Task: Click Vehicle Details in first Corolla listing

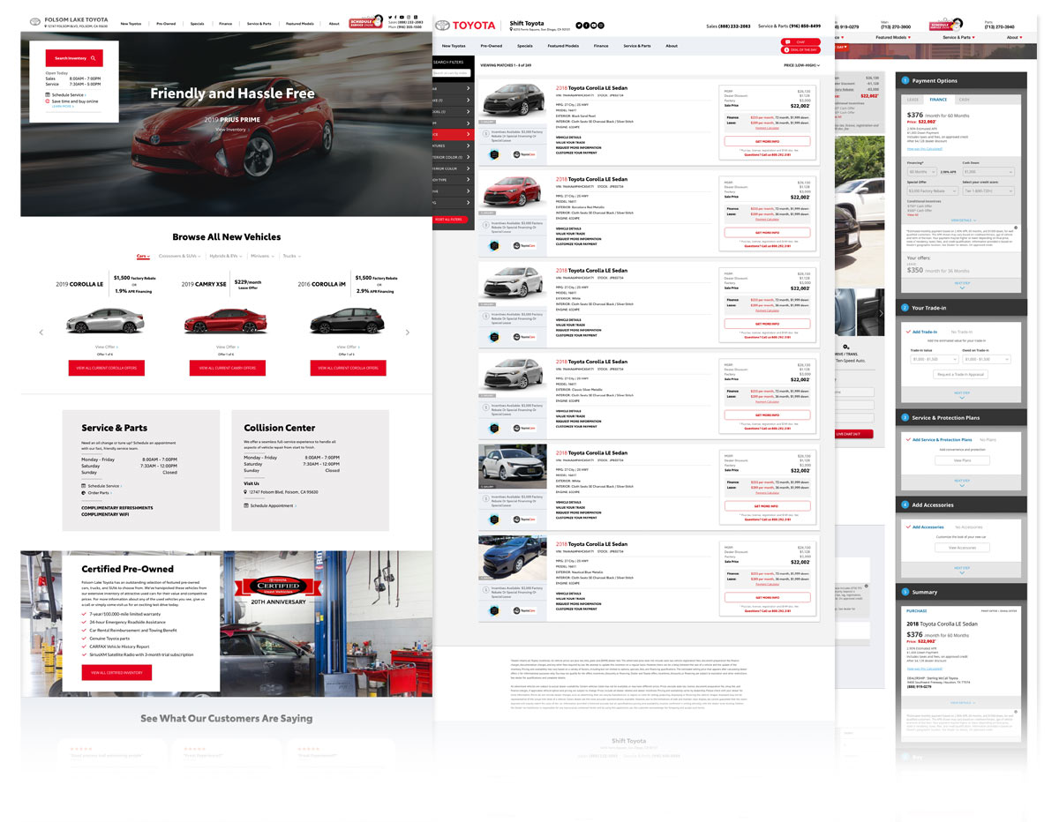Action: click(569, 138)
